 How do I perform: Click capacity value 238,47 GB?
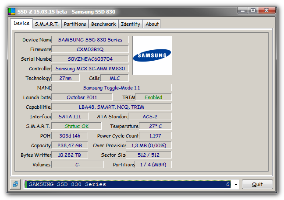click(x=70, y=145)
